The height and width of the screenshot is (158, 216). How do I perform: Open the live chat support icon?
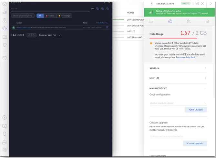(x=5, y=142)
